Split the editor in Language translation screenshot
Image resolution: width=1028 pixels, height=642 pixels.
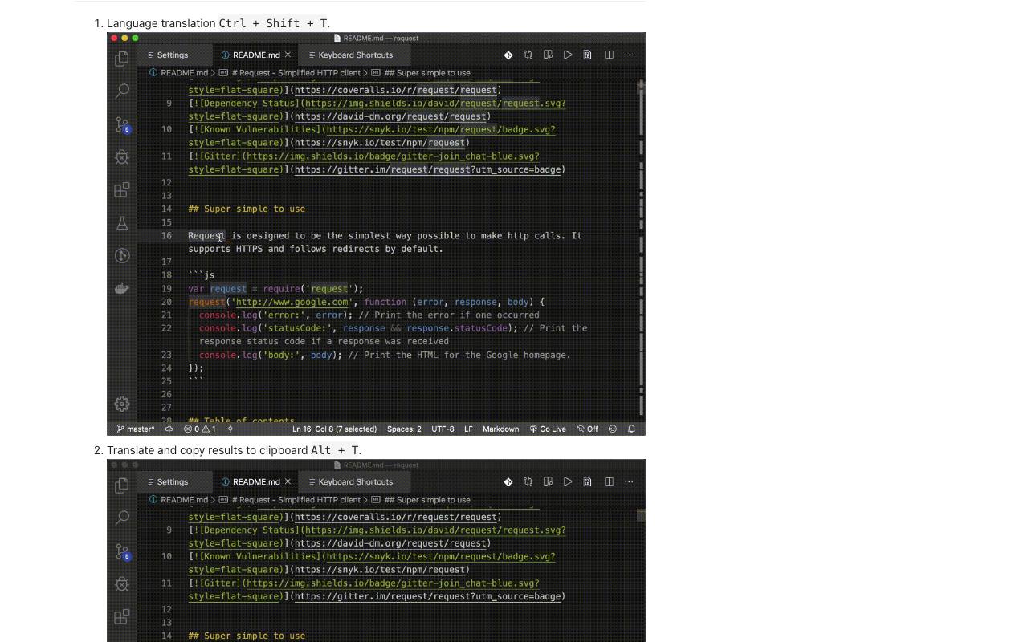click(609, 55)
